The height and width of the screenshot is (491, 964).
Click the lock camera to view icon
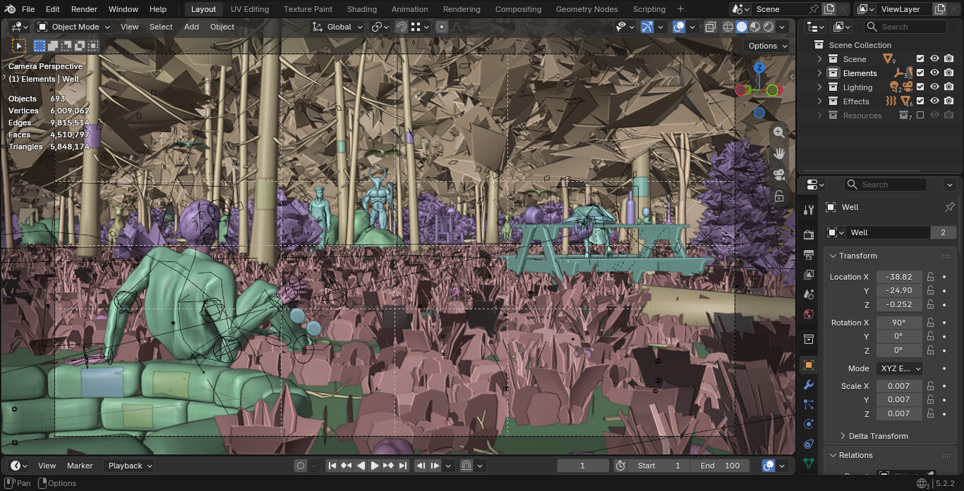click(779, 196)
